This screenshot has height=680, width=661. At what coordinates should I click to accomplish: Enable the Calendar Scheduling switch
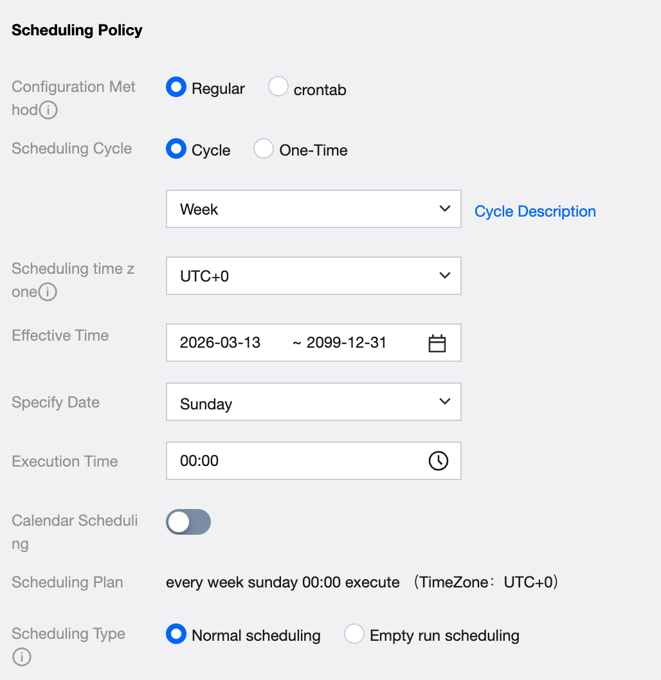point(188,522)
